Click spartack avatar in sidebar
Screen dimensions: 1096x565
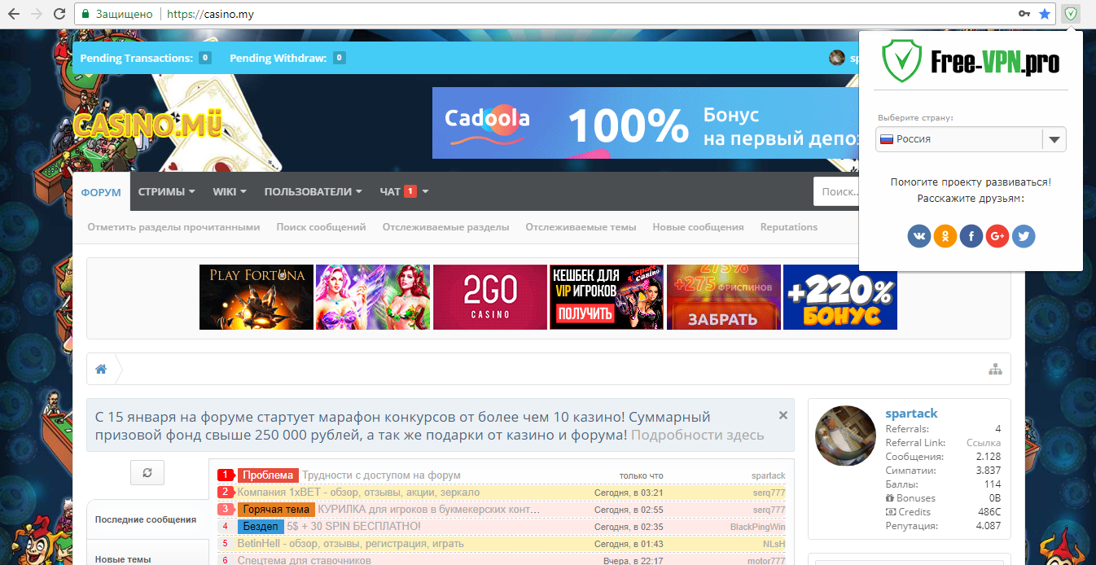tap(845, 436)
